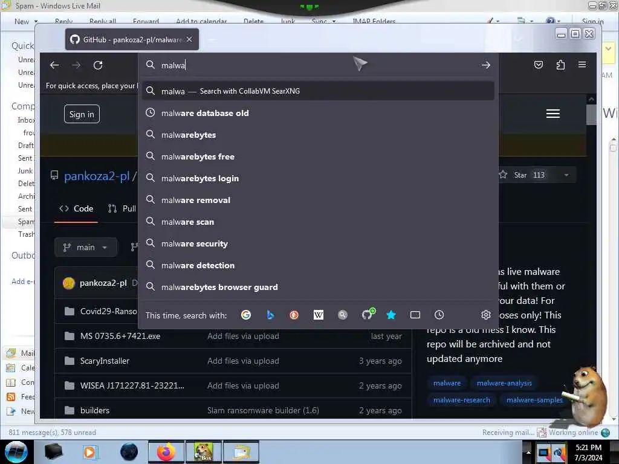Image resolution: width=619 pixels, height=464 pixels.
Task: Select suggestion malware scan
Action: (318, 222)
